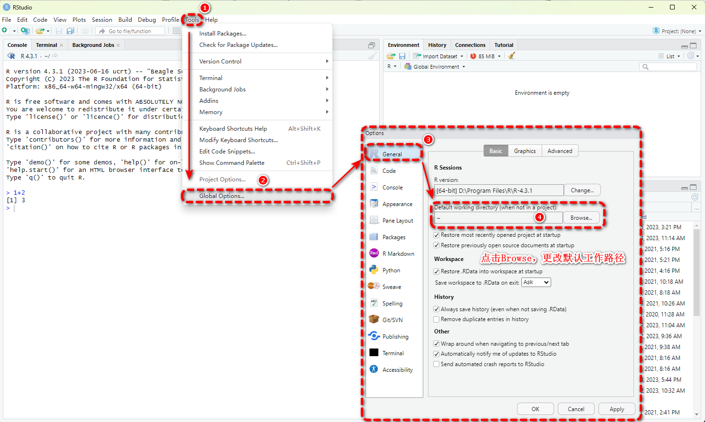Maximize the Environment pane
This screenshot has height=422, width=705.
(x=693, y=45)
